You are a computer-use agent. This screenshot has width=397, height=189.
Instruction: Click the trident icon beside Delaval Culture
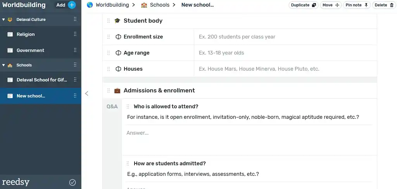click(10, 19)
